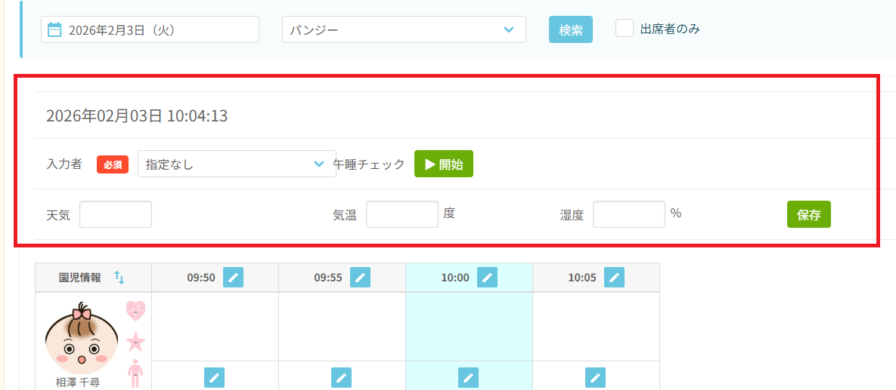Toggle the 出席者のみ checkbox
The height and width of the screenshot is (390, 896).
point(625,28)
